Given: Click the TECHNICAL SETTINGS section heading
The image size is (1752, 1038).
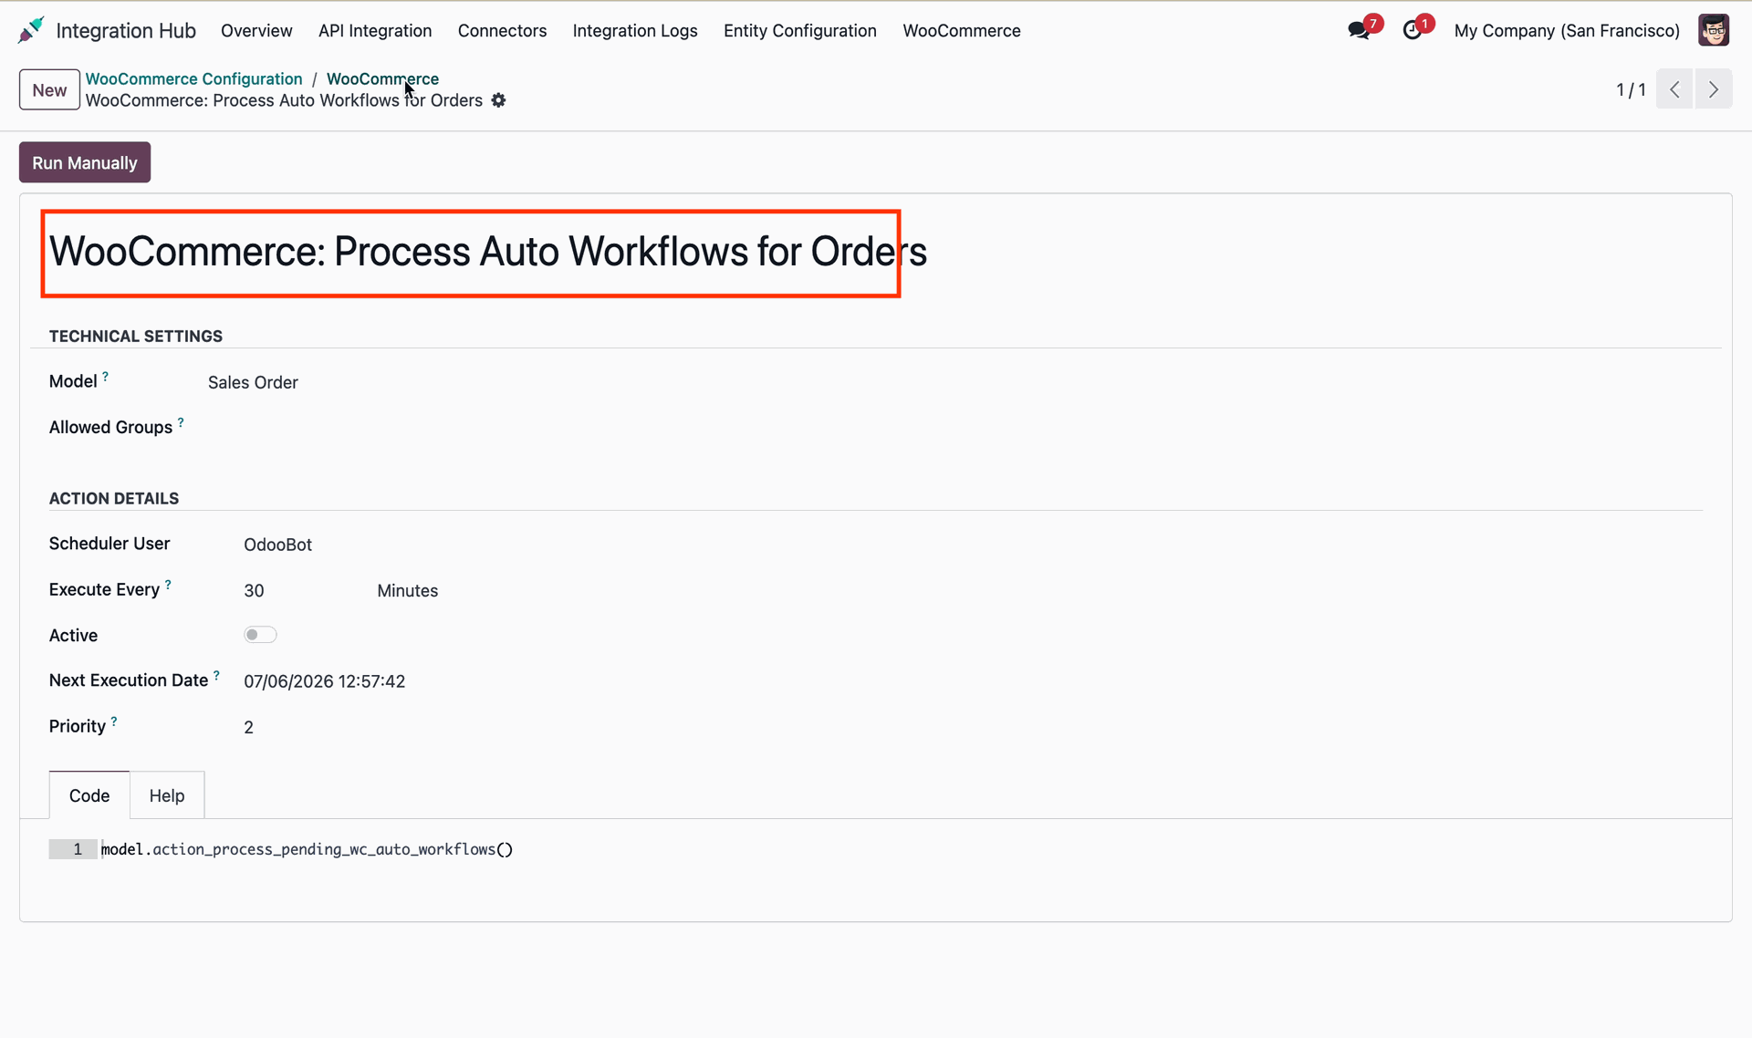Looking at the screenshot, I should click(136, 336).
